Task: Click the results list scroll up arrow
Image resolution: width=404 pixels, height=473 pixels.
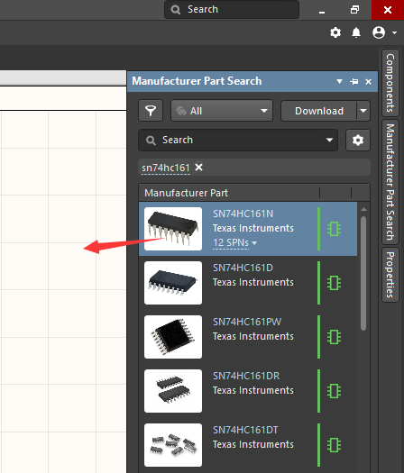Action: [x=363, y=209]
